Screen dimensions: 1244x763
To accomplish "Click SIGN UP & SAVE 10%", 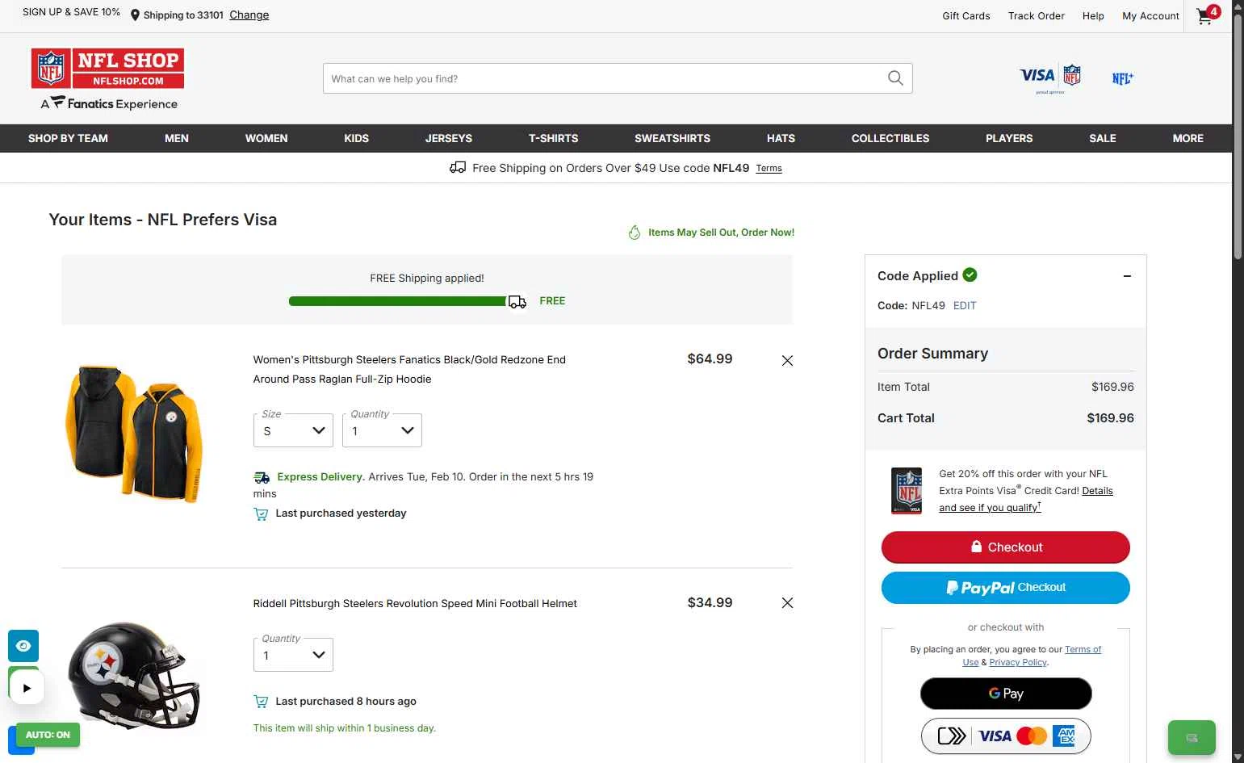I will coord(71,12).
